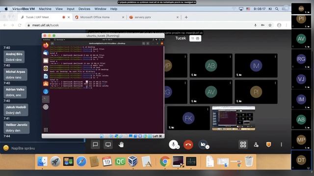This screenshot has width=314, height=176.
Task: Start screen sharing with the monitor icon
Action: coord(108,145)
